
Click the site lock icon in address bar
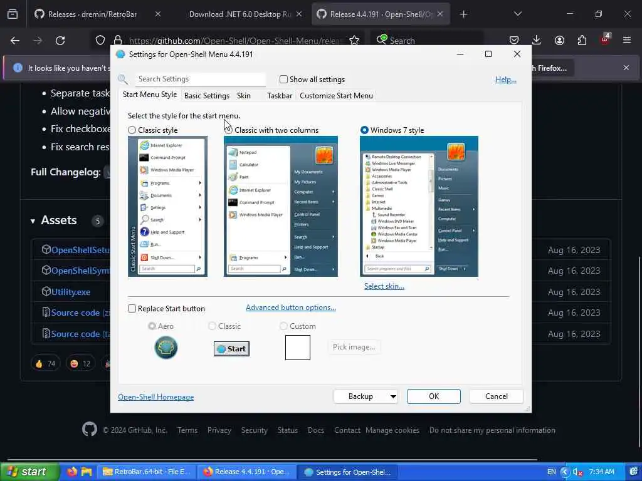[118, 41]
